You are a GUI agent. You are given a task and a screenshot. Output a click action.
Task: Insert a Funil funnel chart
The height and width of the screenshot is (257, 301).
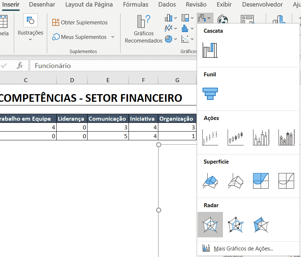[x=210, y=94]
